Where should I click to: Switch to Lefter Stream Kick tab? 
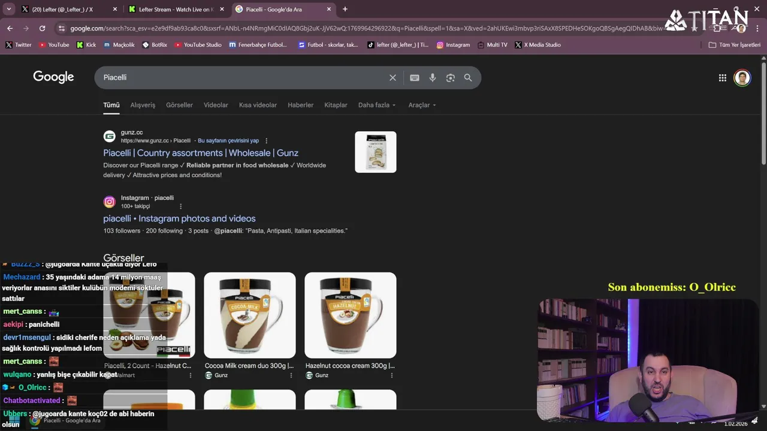(x=177, y=9)
